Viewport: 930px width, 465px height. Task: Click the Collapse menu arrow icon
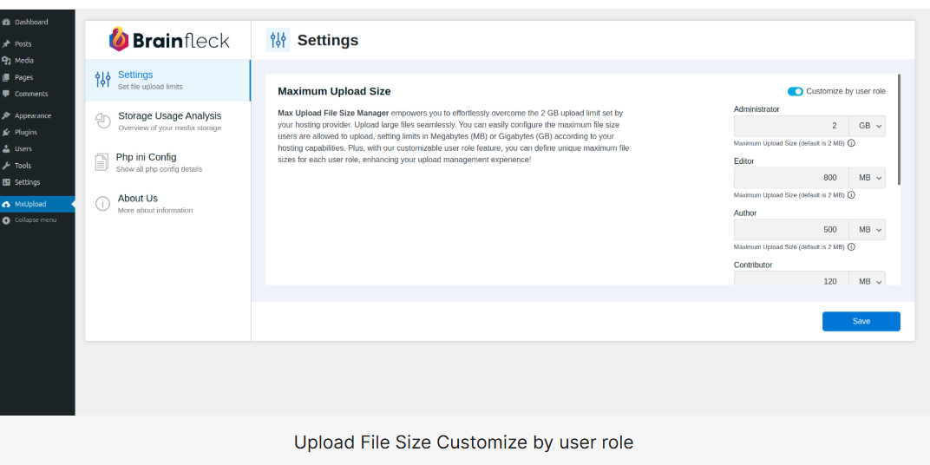pyautogui.click(x=6, y=220)
